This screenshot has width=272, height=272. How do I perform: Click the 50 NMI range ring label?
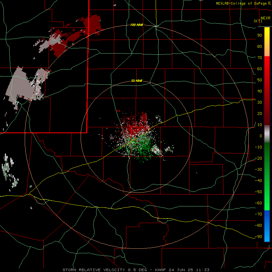pyautogui.click(x=137, y=81)
